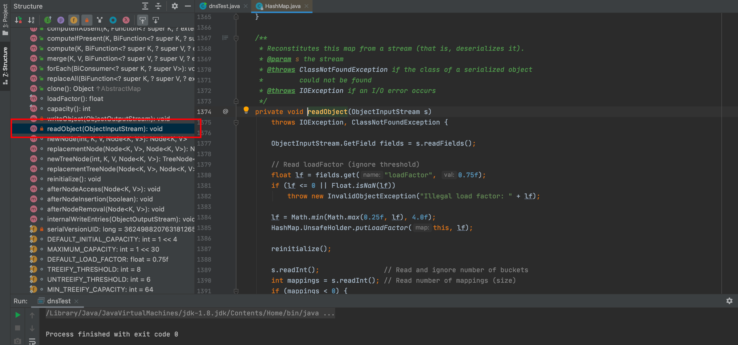Open the 1: Project side tab
The width and height of the screenshot is (738, 345).
point(5,20)
